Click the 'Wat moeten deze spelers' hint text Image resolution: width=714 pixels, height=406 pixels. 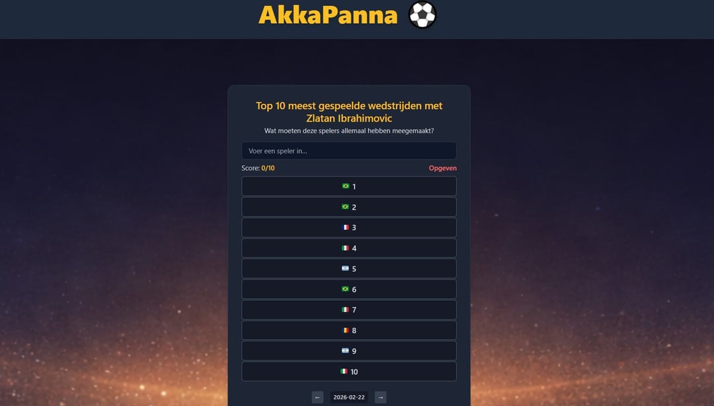click(349, 131)
